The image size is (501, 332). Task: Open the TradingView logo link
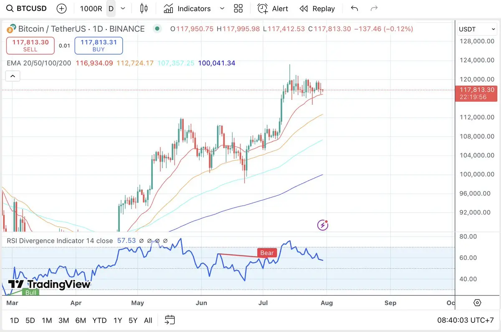pos(49,285)
